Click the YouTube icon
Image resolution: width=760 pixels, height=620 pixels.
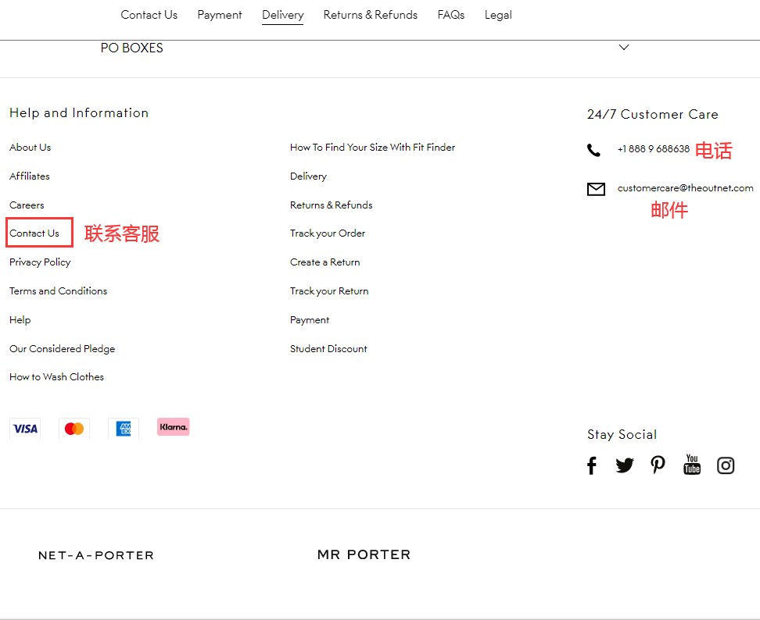tap(691, 465)
